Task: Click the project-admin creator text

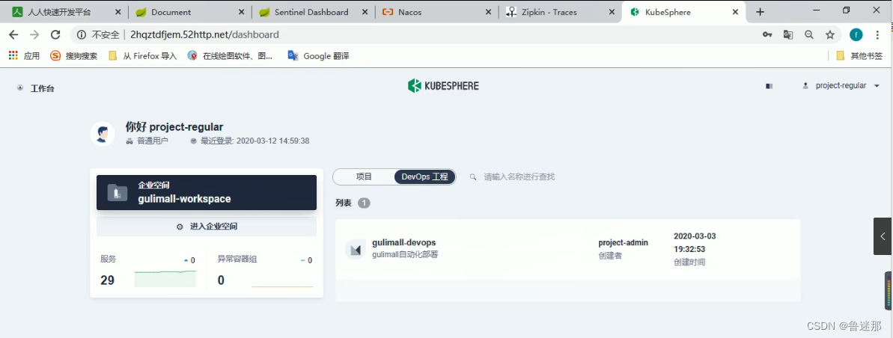Action: 623,242
